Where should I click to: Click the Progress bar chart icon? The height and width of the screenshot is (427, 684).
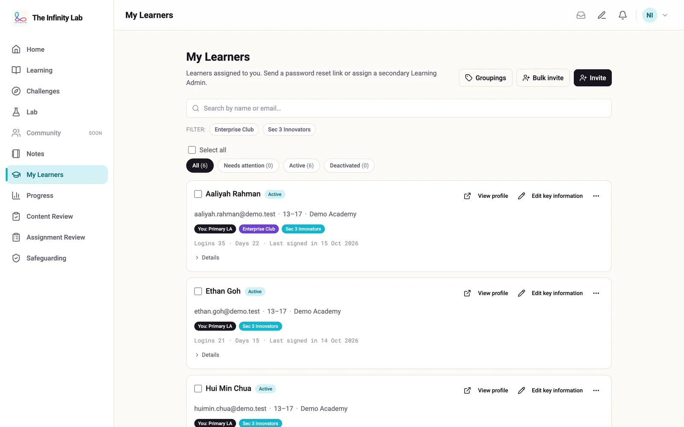(x=16, y=196)
